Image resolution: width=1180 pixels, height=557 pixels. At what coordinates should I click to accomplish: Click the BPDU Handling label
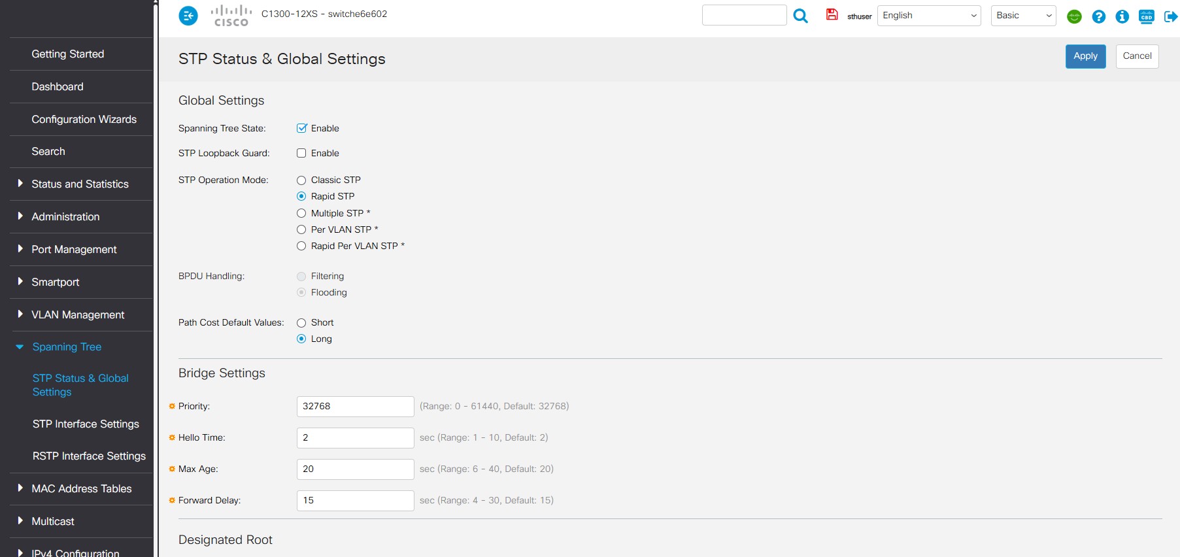coord(211,276)
